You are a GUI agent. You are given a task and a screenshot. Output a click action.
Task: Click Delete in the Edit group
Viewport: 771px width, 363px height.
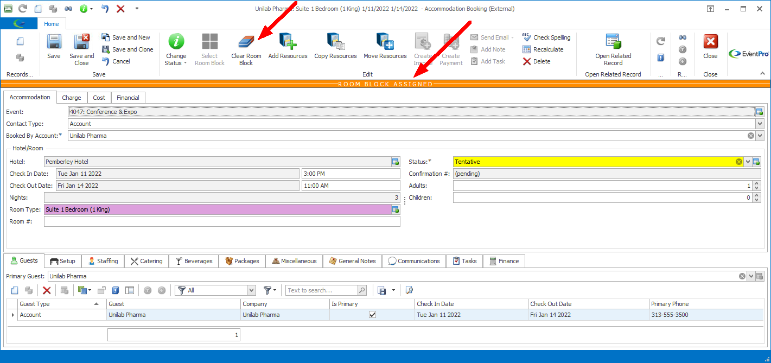(537, 61)
